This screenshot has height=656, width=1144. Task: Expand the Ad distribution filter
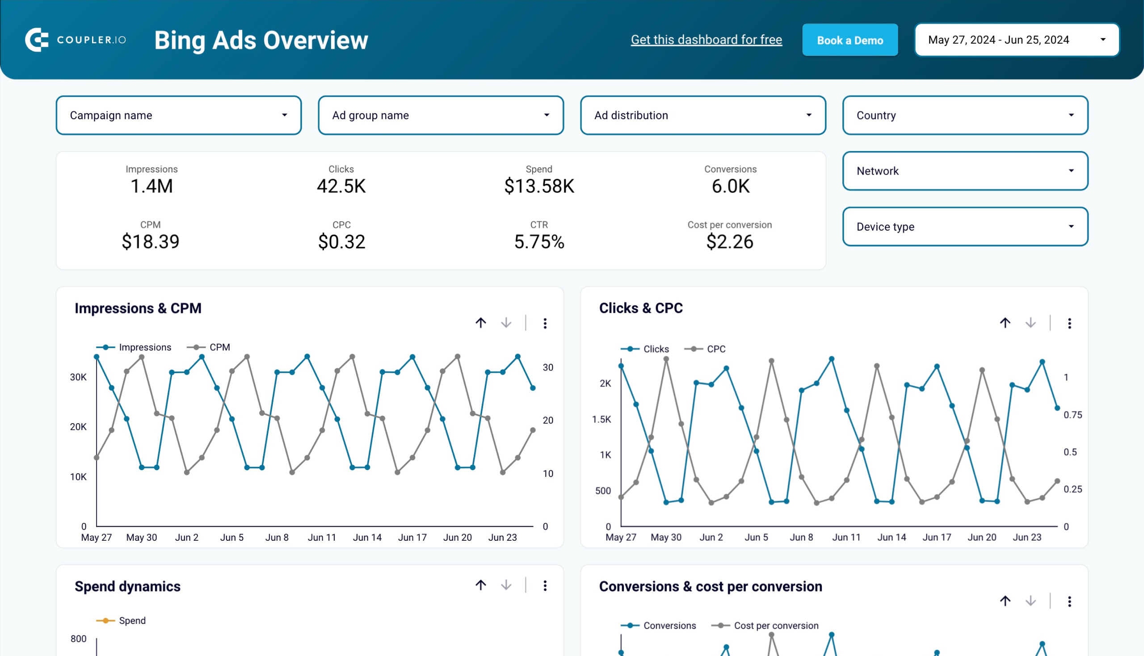click(703, 115)
